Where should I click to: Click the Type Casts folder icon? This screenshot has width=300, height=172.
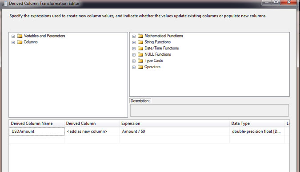coord(140,61)
